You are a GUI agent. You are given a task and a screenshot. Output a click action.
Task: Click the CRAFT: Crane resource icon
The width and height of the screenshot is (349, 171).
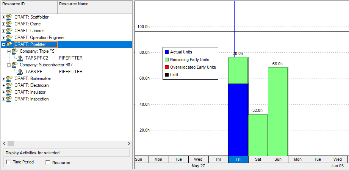(9, 24)
